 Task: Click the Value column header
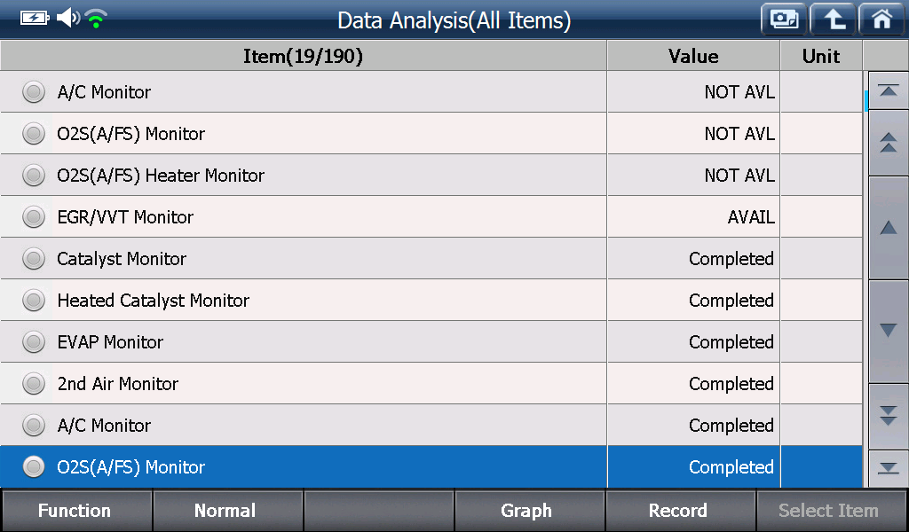click(x=693, y=56)
